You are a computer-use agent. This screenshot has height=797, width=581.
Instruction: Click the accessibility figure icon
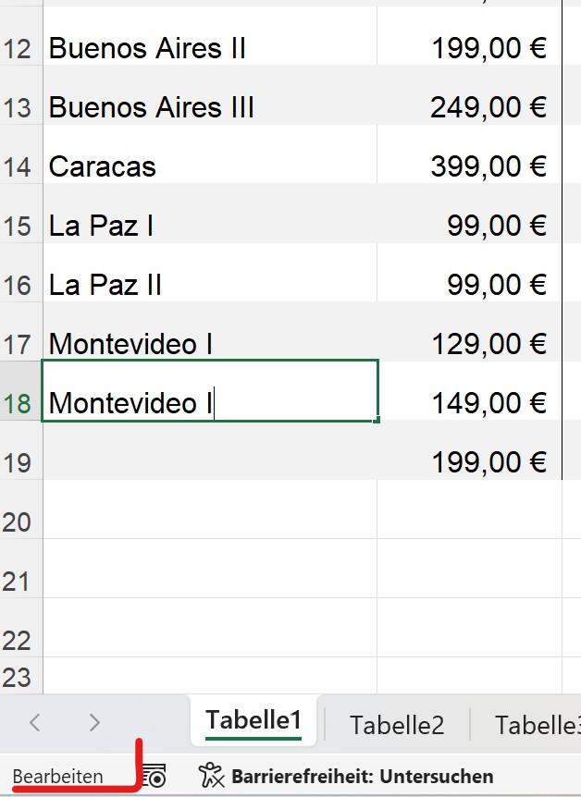click(x=212, y=776)
